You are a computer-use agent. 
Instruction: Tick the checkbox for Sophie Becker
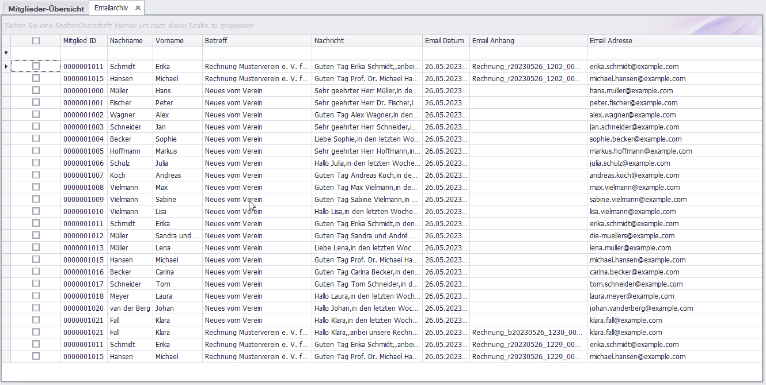tap(36, 139)
